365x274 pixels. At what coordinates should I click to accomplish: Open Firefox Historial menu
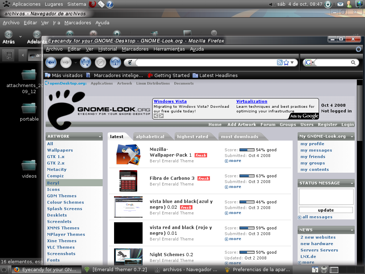pos(108,49)
